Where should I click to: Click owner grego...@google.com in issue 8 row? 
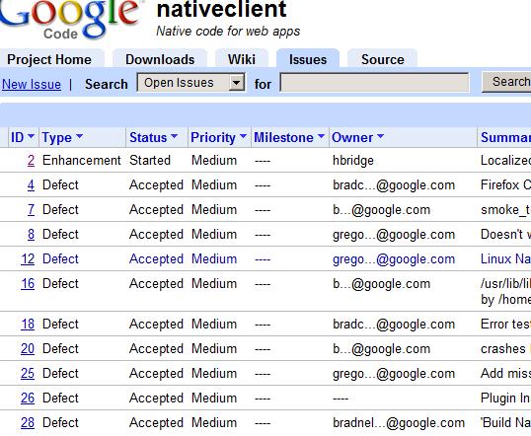coord(394,235)
